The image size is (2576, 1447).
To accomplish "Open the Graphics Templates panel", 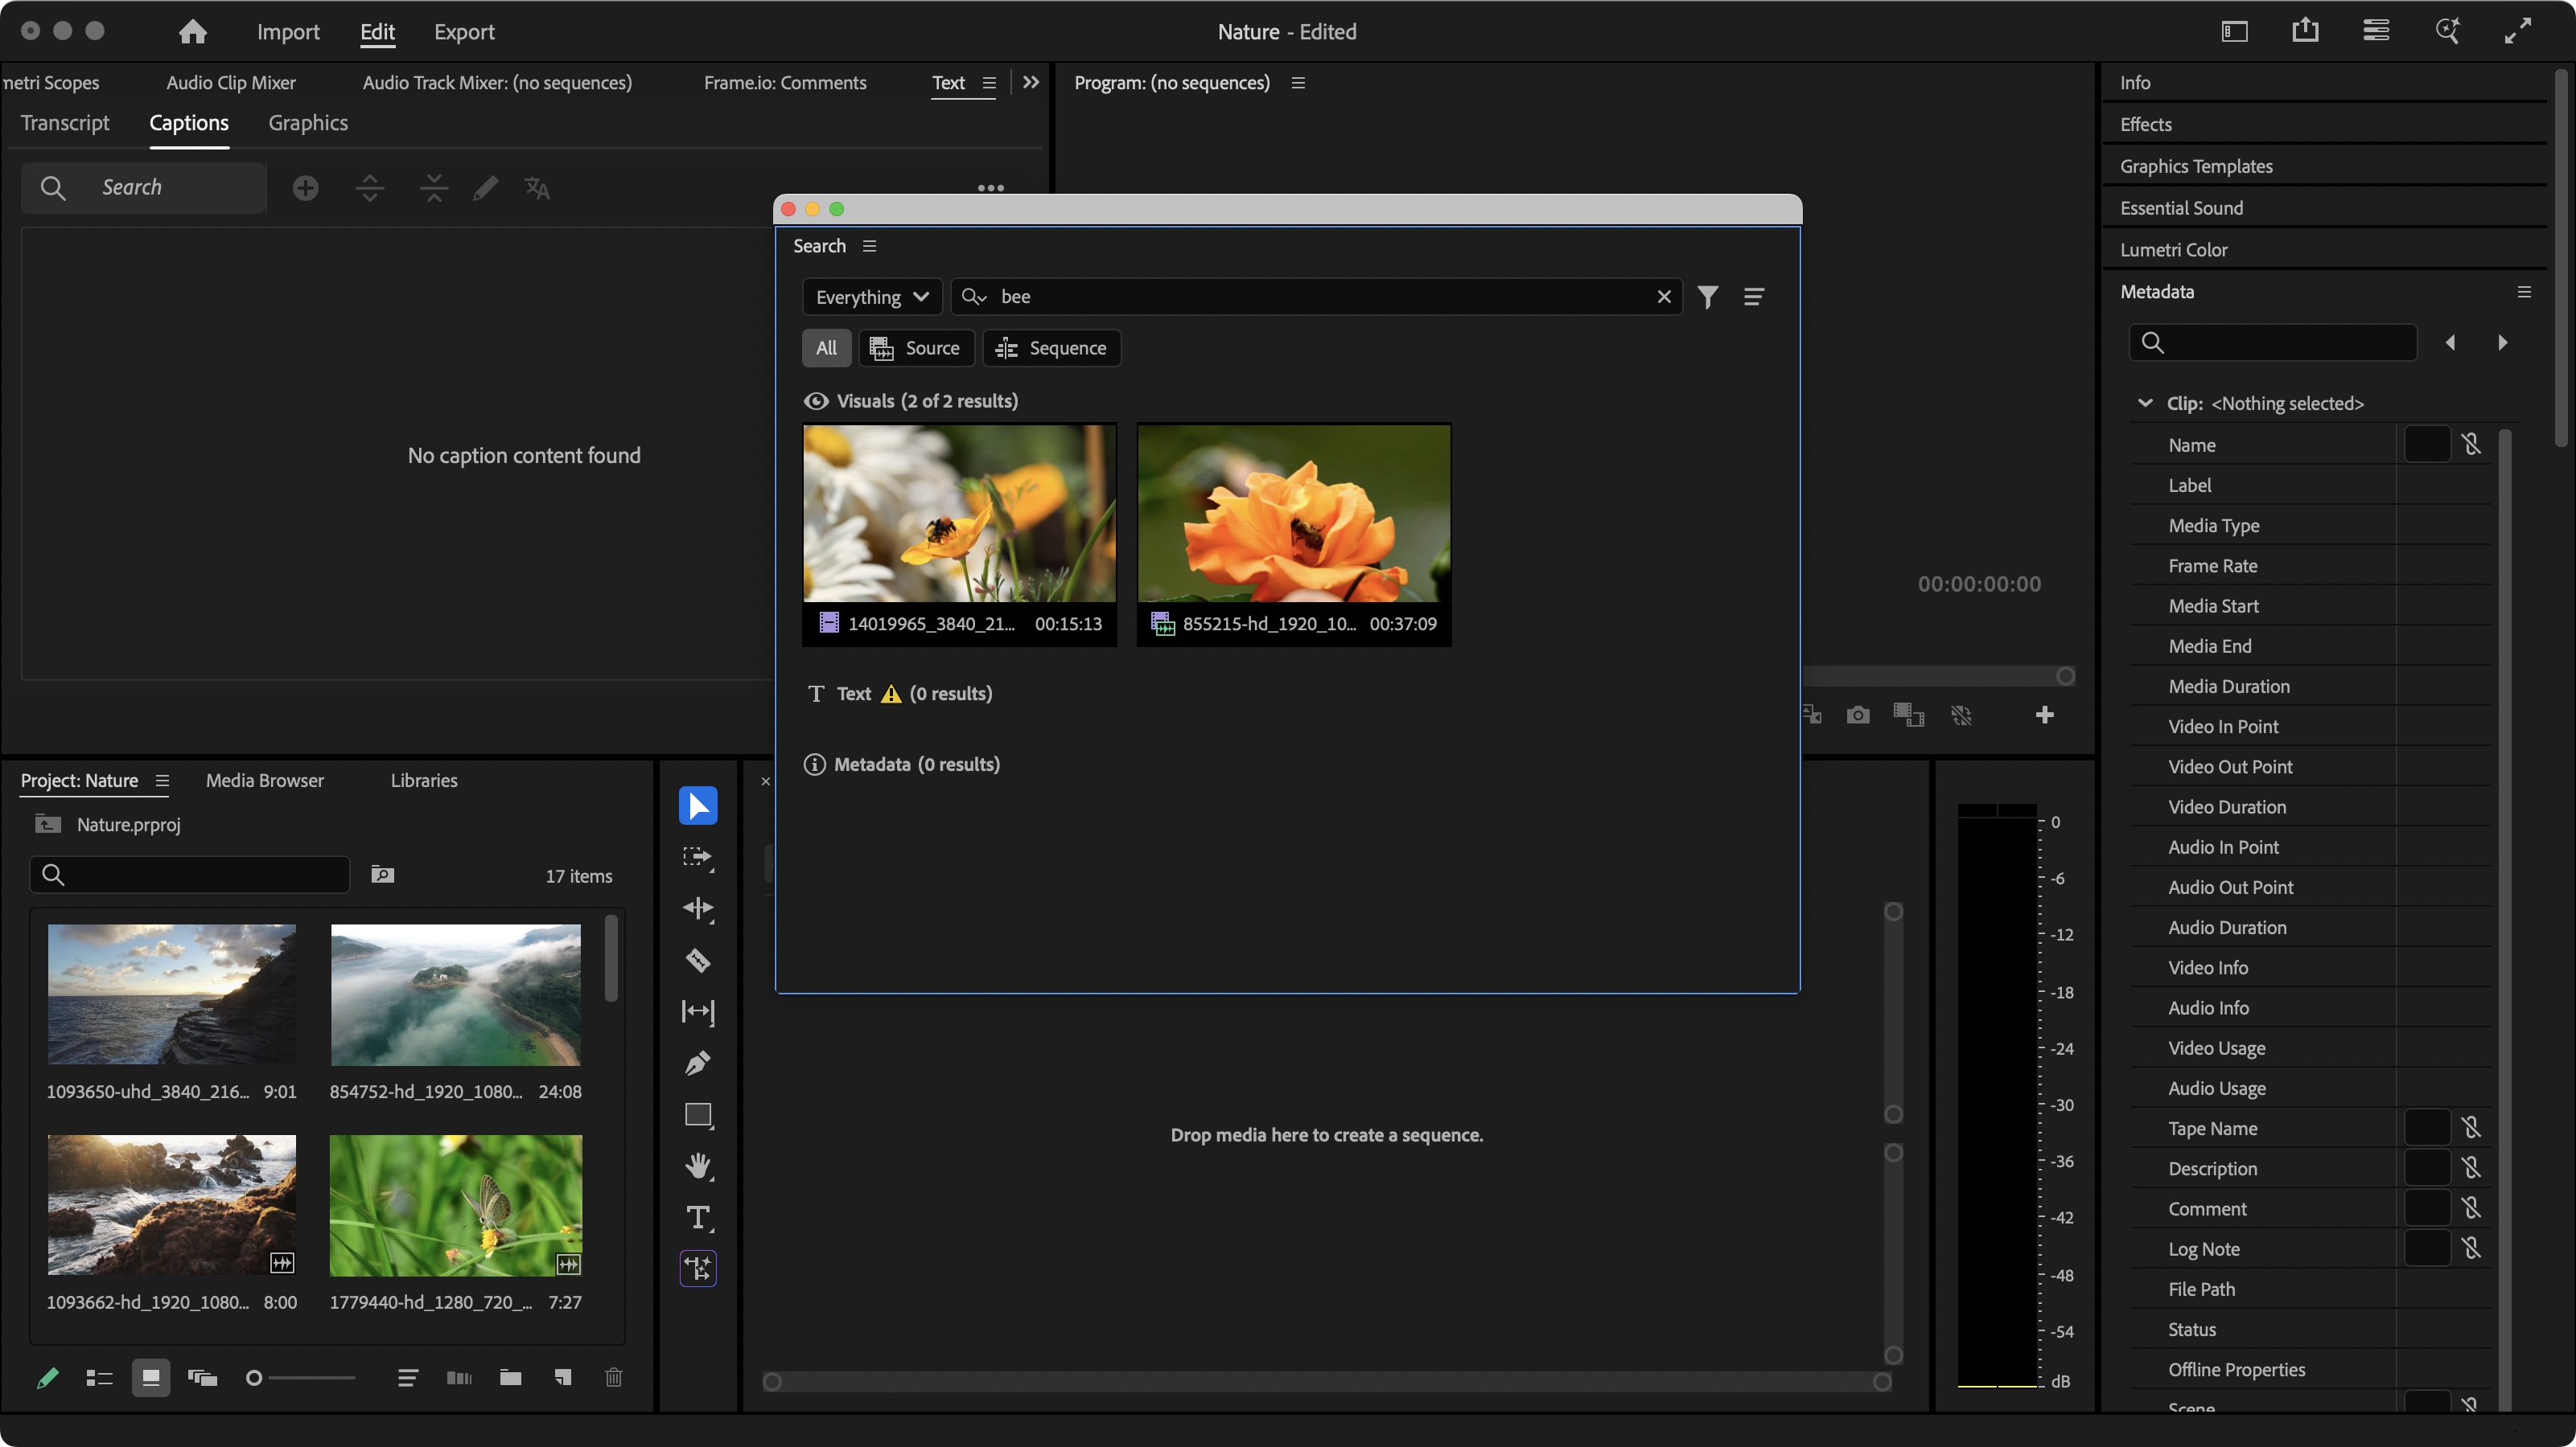I will [x=2197, y=166].
